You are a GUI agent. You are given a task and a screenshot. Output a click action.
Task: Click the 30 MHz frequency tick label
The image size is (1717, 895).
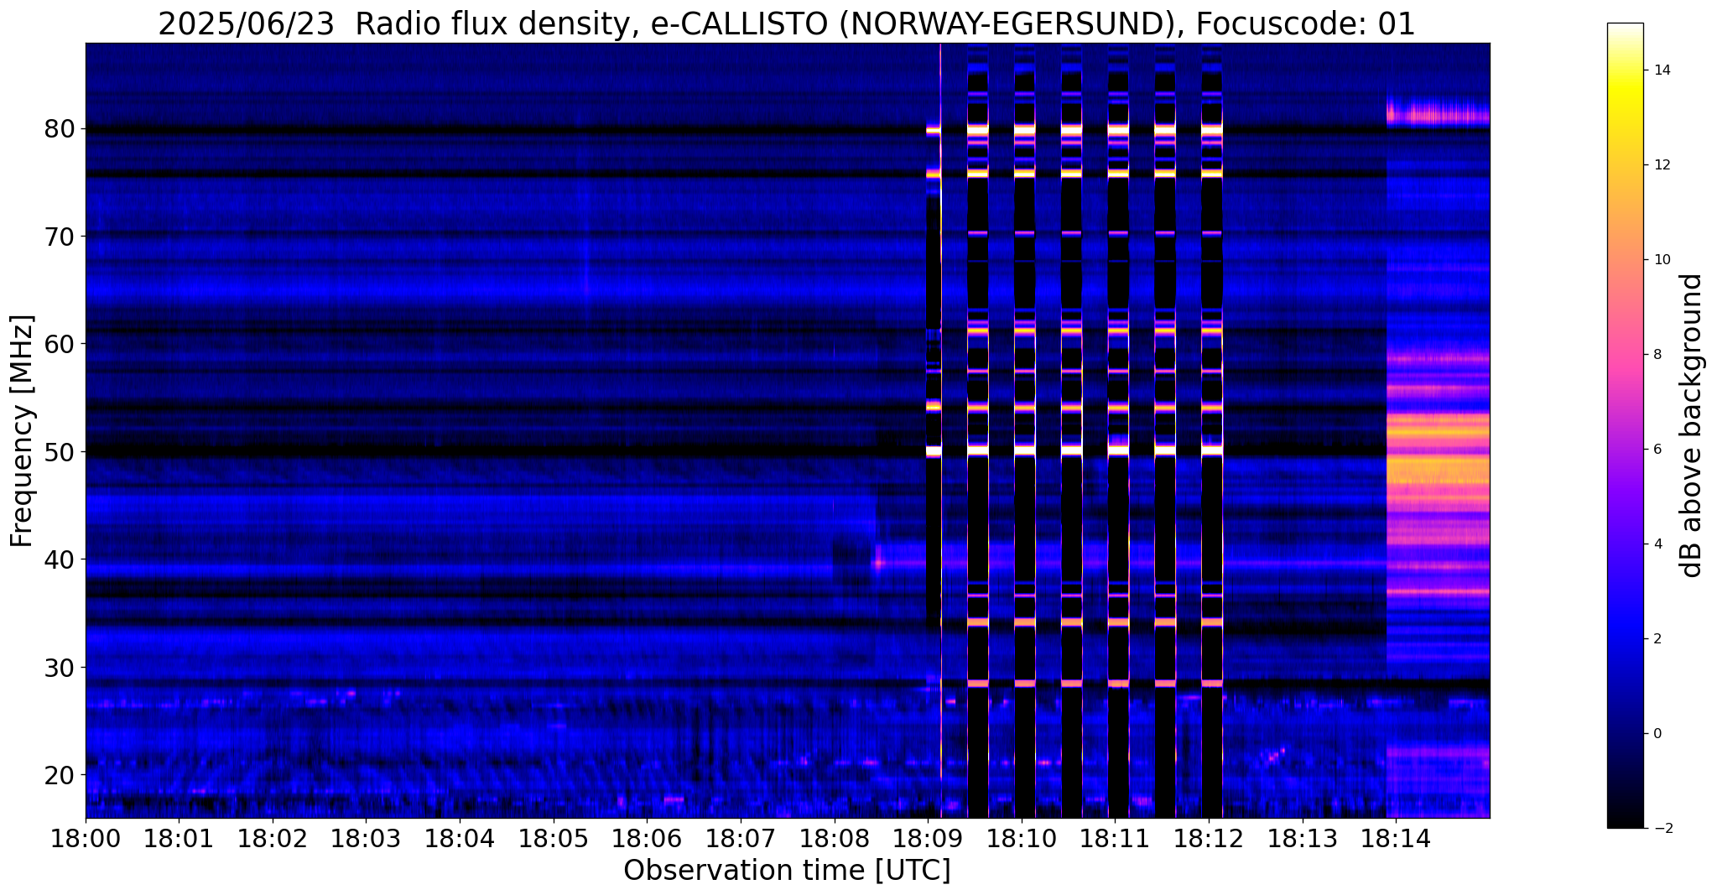(x=59, y=668)
